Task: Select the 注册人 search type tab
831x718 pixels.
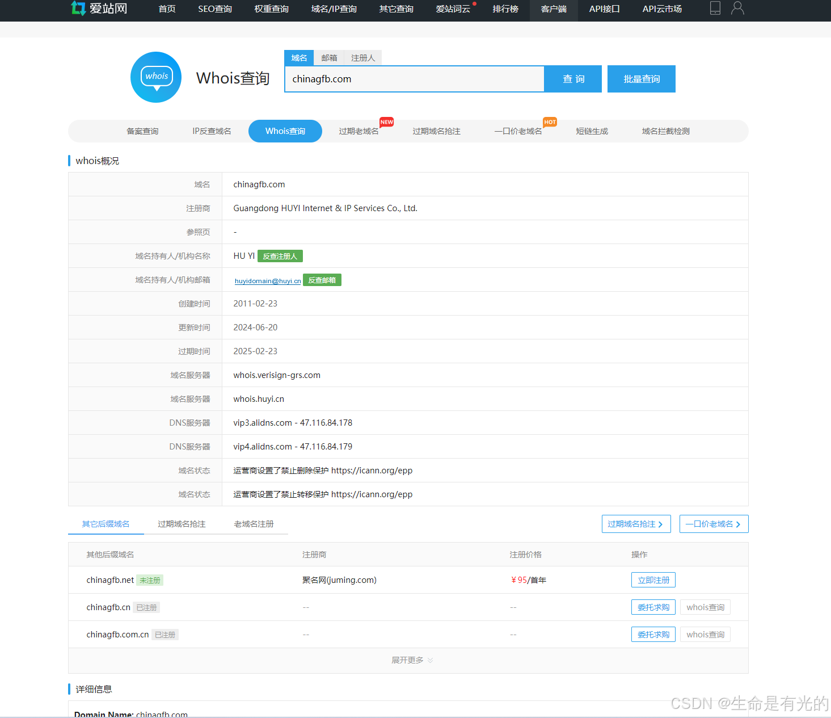Action: (x=362, y=58)
